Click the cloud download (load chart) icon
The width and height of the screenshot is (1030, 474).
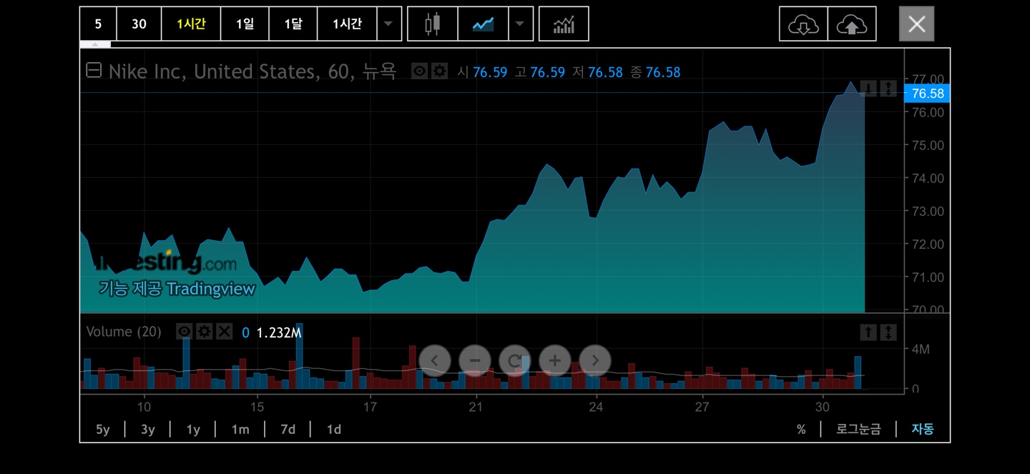click(x=803, y=24)
